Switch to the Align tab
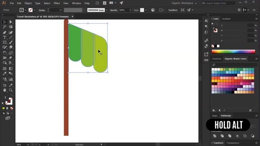Viewport: 260px width, 146px height. pyautogui.click(x=215, y=116)
